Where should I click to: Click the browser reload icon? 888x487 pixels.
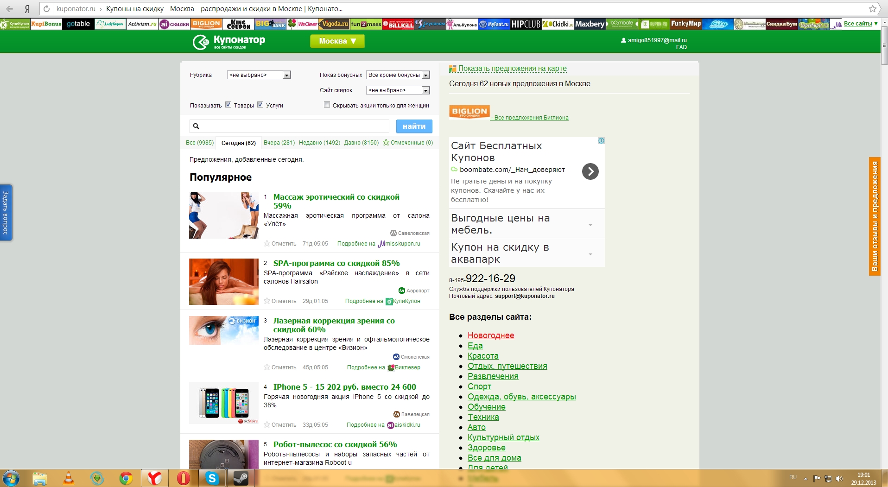coord(46,9)
